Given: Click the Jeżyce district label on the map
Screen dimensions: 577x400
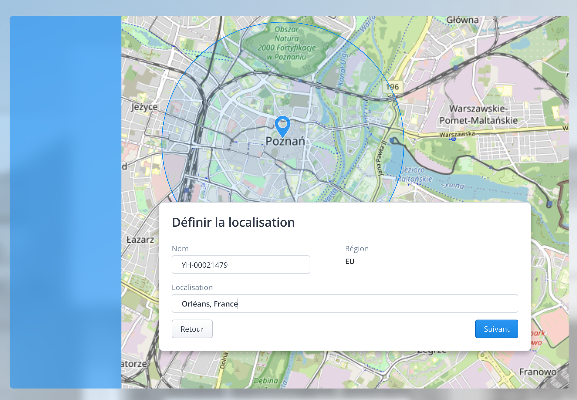Looking at the screenshot, I should tap(144, 107).
